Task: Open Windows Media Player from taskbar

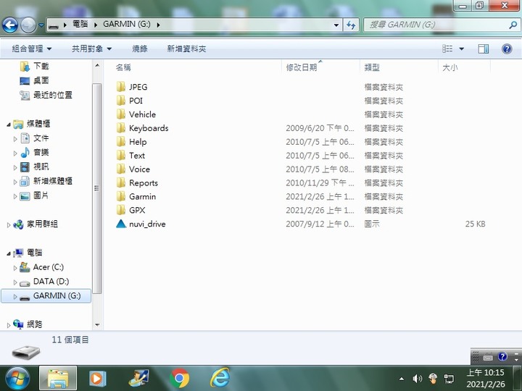Action: [98, 379]
